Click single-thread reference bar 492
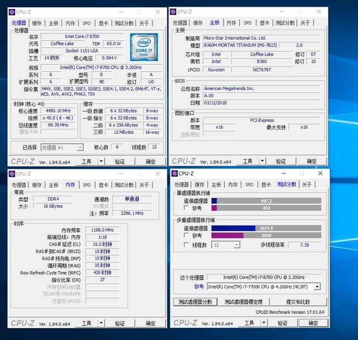Screen dimensions: 358x340 (x=266, y=208)
